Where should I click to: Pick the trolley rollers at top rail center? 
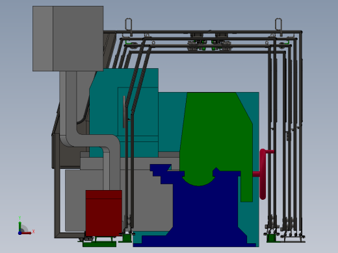[x=209, y=42]
